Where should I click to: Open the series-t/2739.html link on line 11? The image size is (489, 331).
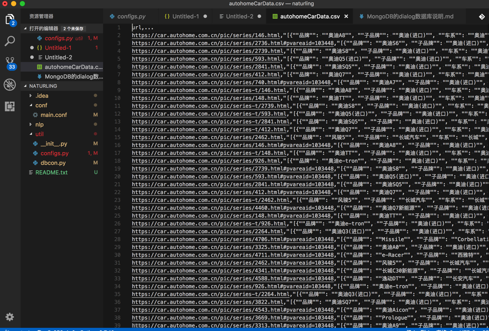(211, 106)
